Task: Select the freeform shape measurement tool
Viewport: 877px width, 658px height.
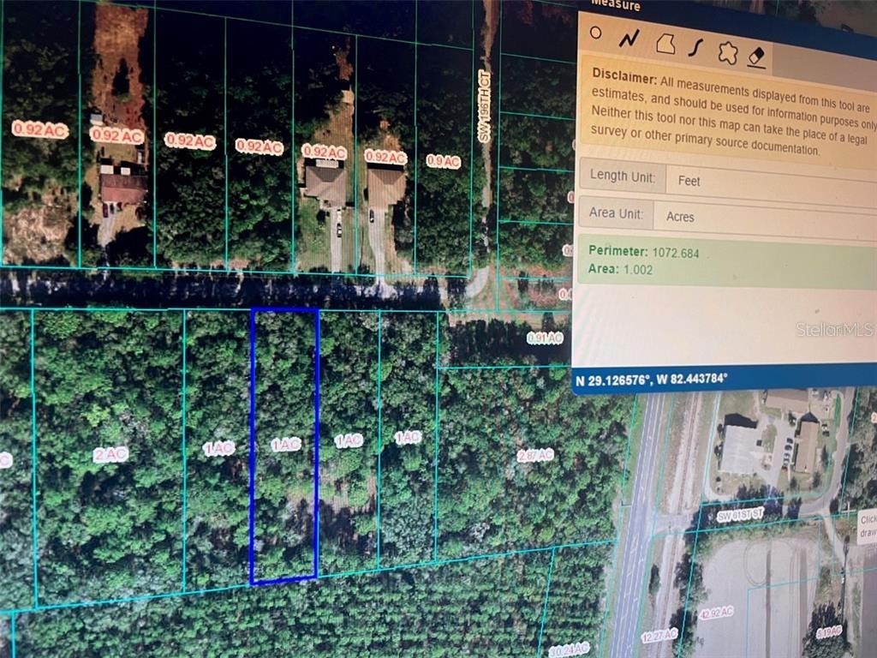Action: 727,51
